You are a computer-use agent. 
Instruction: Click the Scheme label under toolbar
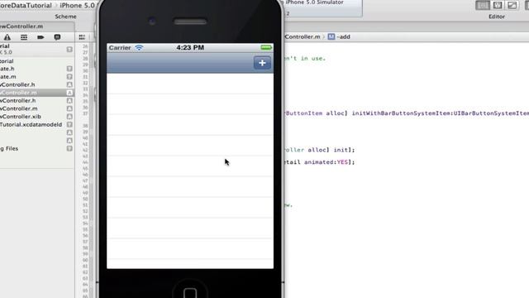tap(66, 17)
